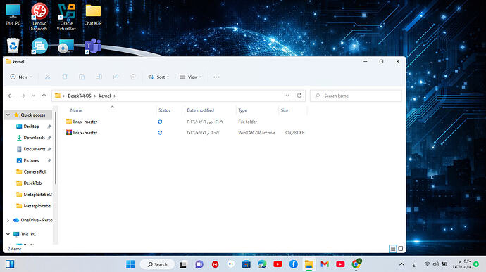Image resolution: width=486 pixels, height=272 pixels.
Task: Open the Recycle Bin on desktop
Action: pos(13,46)
